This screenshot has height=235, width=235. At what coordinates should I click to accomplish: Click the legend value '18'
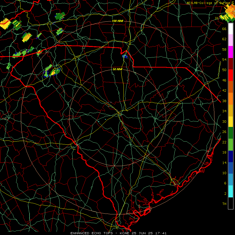tap(224, 152)
